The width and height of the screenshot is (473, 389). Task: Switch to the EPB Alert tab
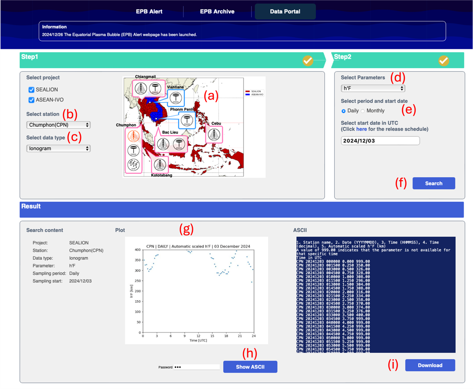(149, 12)
